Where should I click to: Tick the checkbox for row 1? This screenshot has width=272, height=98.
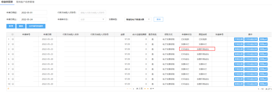point(13,39)
